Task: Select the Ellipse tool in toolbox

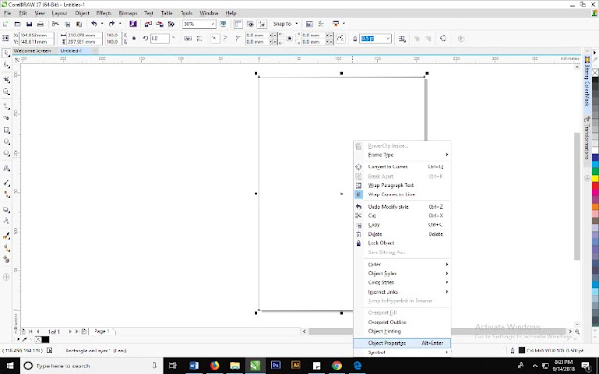Action: [x=7, y=142]
